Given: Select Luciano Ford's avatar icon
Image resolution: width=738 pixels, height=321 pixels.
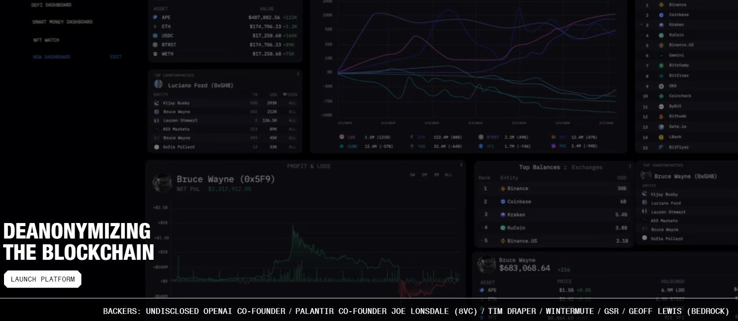Looking at the screenshot, I should point(158,84).
